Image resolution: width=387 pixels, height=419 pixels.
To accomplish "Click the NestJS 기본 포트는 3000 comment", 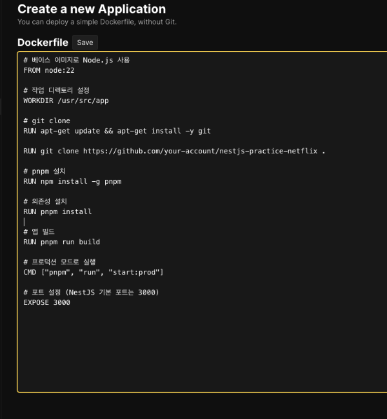I will pyautogui.click(x=91, y=293).
